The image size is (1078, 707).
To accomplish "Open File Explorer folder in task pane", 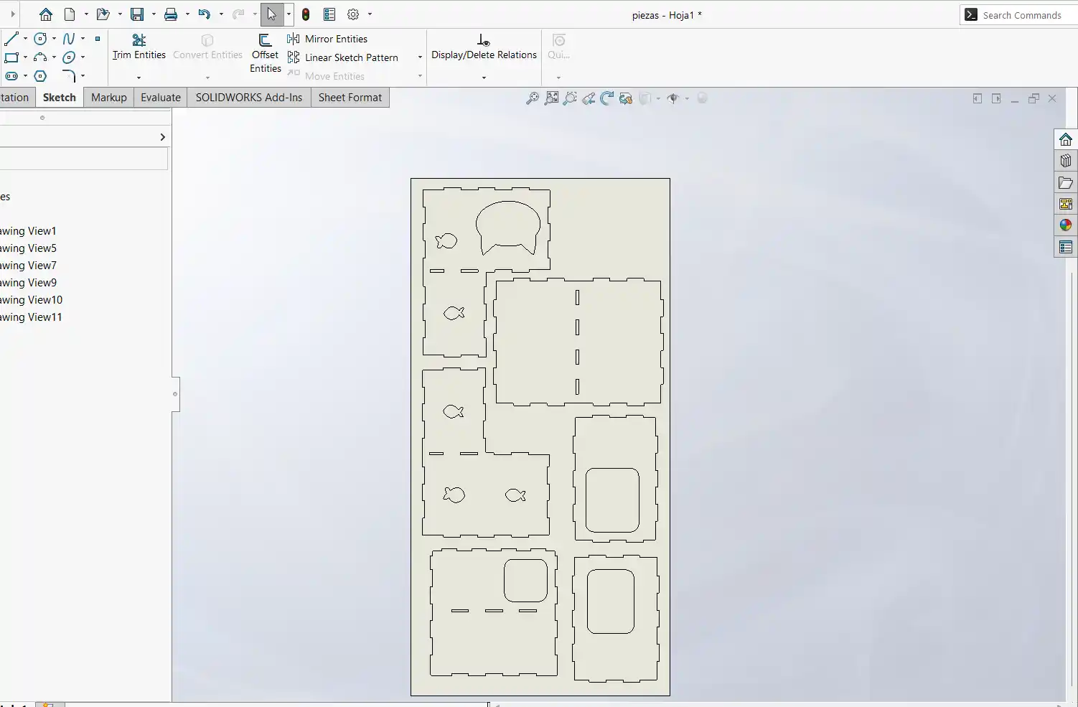I will [1066, 182].
